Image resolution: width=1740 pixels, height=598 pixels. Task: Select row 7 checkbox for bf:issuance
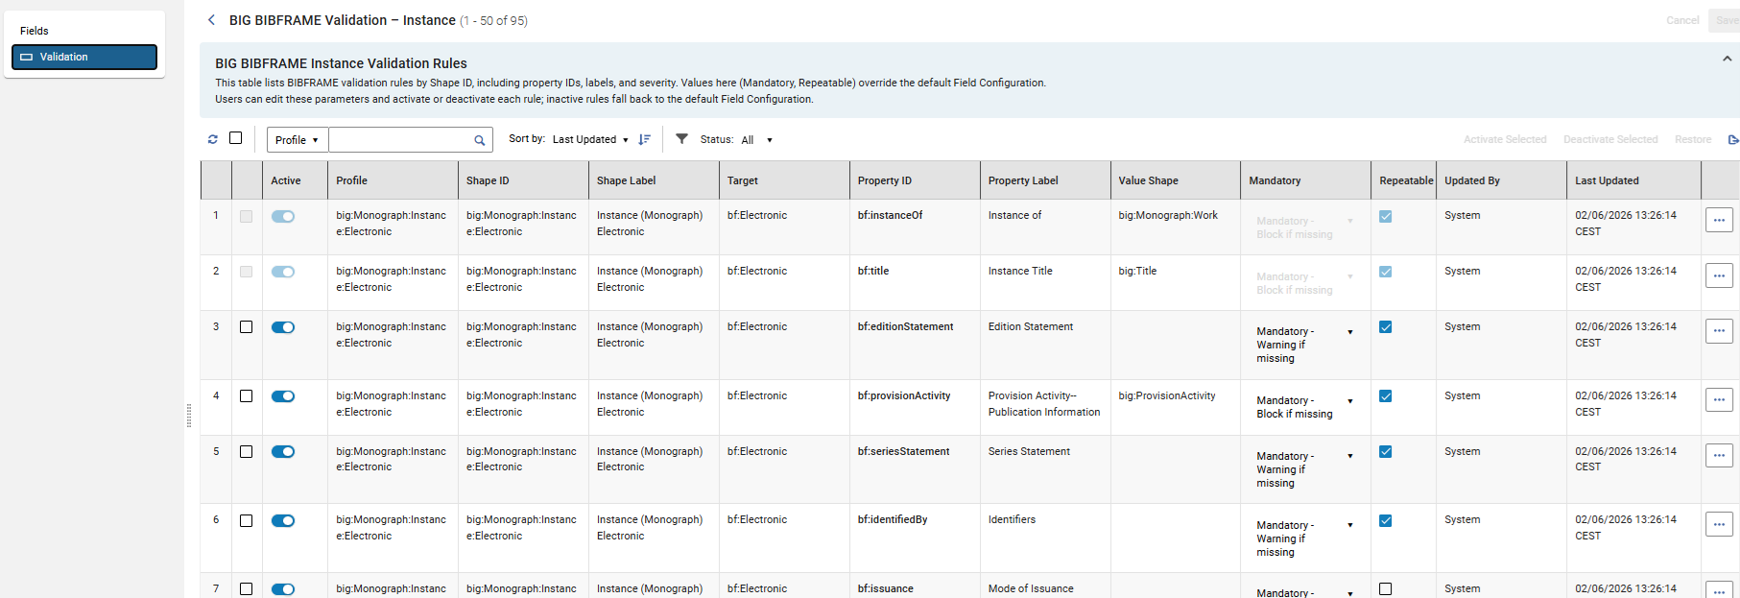click(x=247, y=589)
